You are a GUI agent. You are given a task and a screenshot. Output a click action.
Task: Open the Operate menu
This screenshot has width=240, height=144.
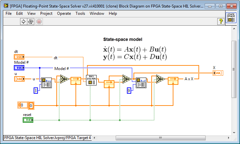tap(64, 13)
